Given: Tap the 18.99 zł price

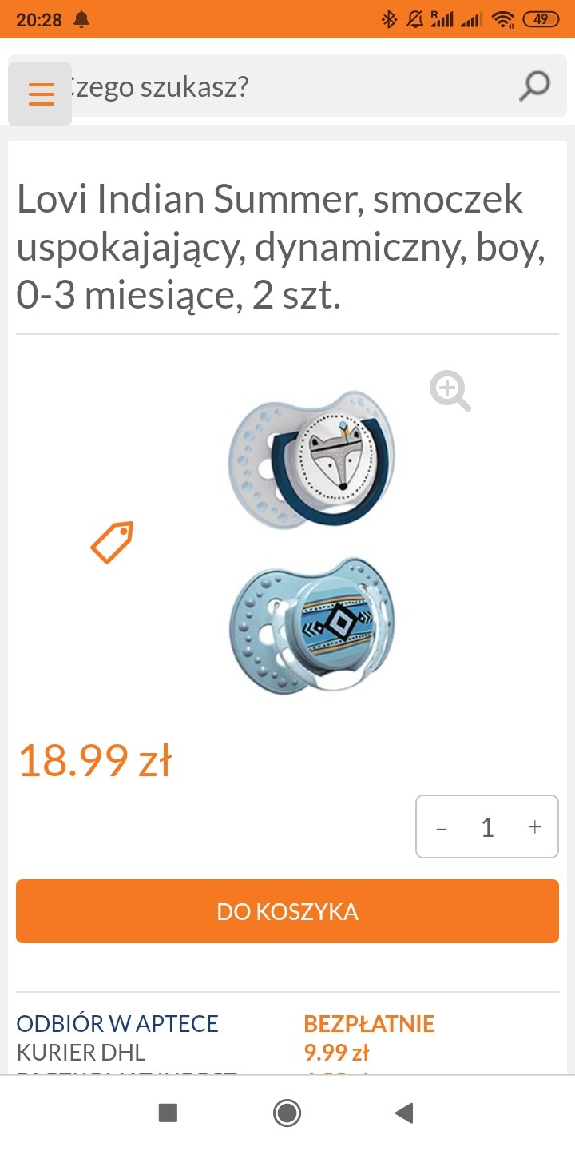Looking at the screenshot, I should click(94, 760).
